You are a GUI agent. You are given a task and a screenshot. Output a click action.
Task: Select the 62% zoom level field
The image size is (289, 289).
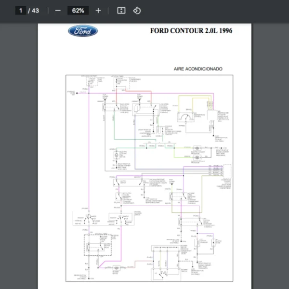coord(78,11)
